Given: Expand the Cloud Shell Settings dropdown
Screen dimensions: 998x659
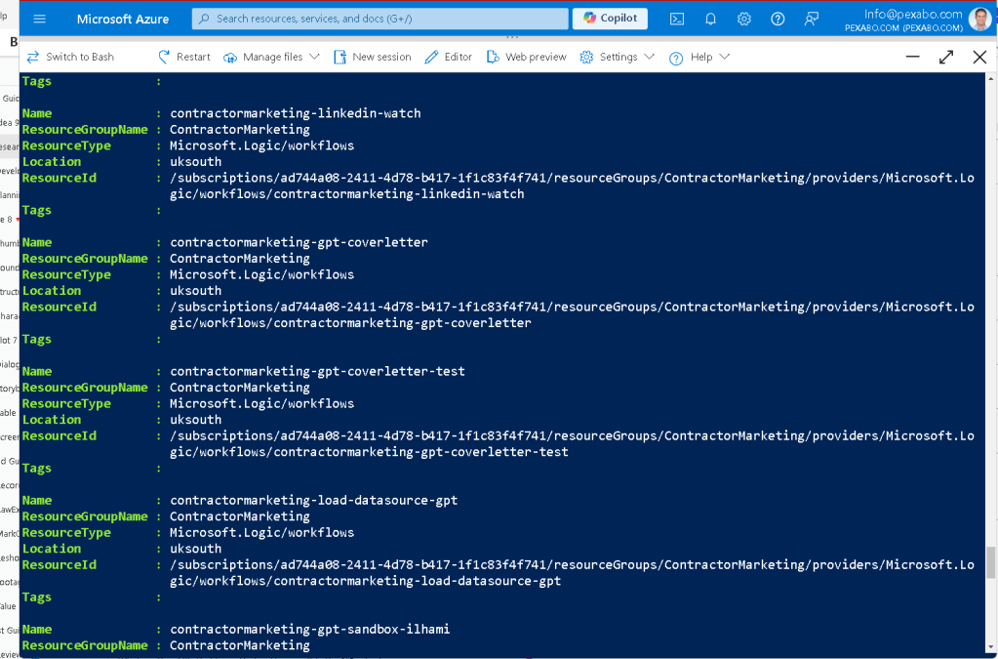Looking at the screenshot, I should [x=617, y=57].
